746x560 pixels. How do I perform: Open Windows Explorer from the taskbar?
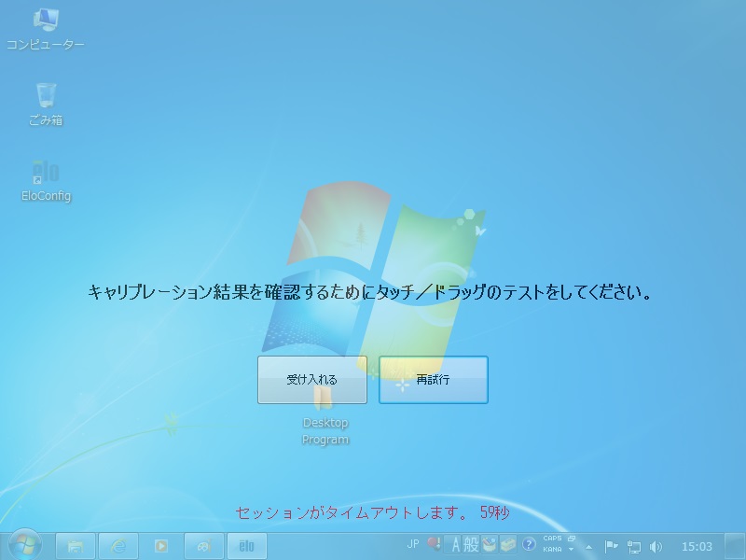tap(76, 546)
